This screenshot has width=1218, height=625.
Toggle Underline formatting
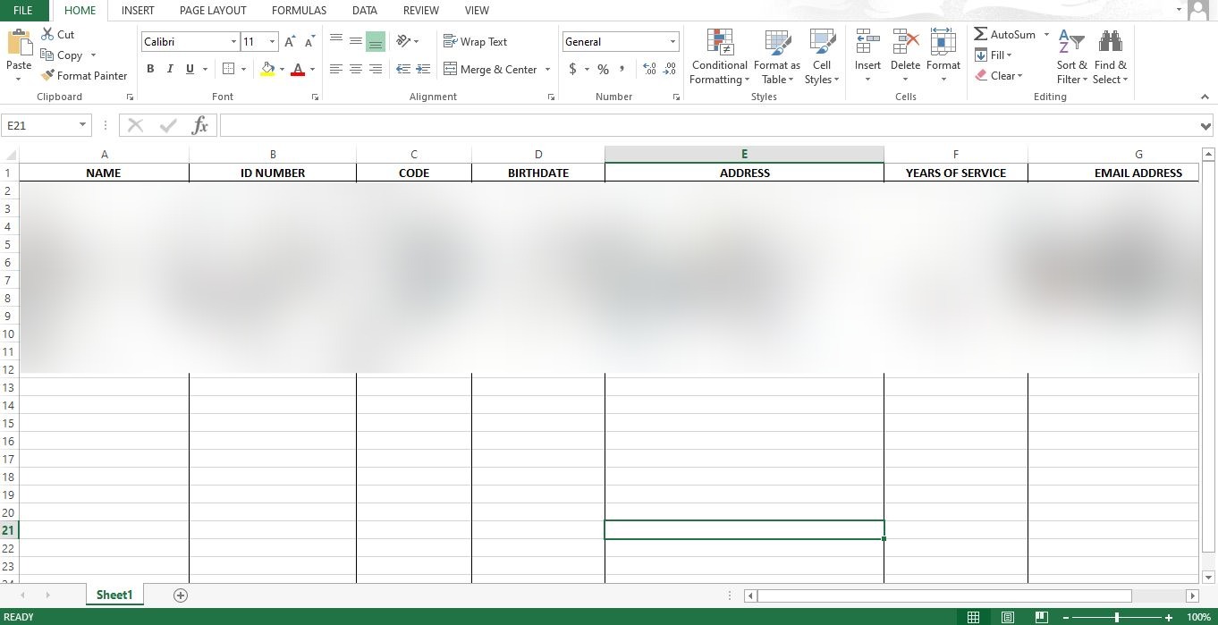coord(190,69)
